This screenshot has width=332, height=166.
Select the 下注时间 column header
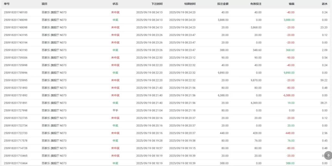(x=157, y=4)
